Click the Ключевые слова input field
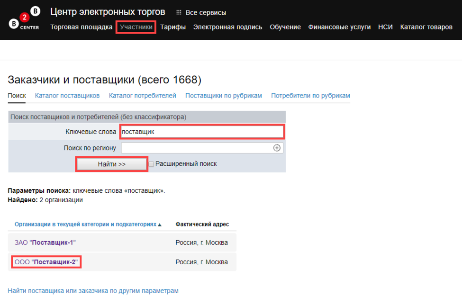This screenshot has height=305, width=462. coord(201,132)
